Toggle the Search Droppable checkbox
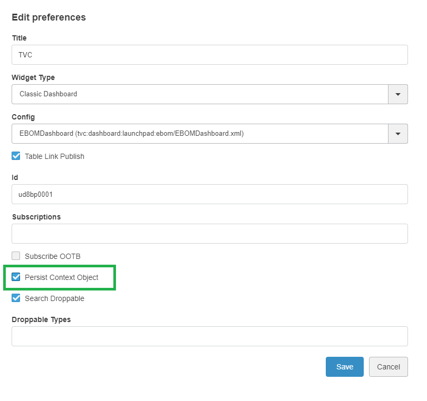The image size is (427, 401). [16, 298]
